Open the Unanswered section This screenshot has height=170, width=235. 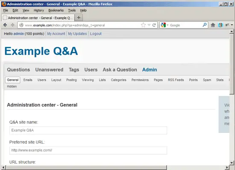[x=49, y=69]
